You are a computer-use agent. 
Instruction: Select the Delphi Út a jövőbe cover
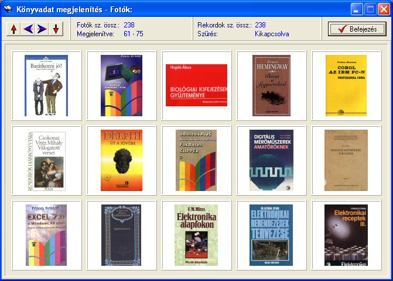pyautogui.click(x=122, y=160)
